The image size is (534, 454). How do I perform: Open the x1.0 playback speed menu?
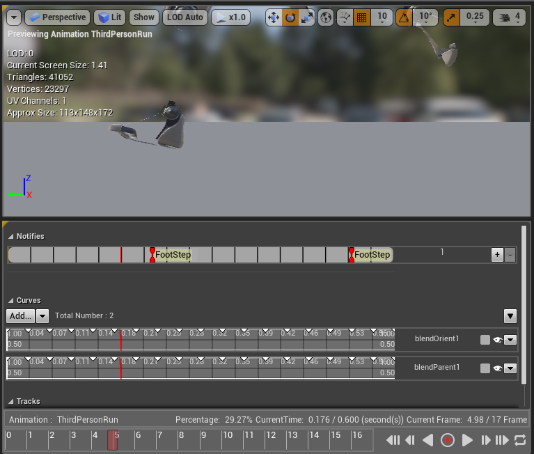231,17
